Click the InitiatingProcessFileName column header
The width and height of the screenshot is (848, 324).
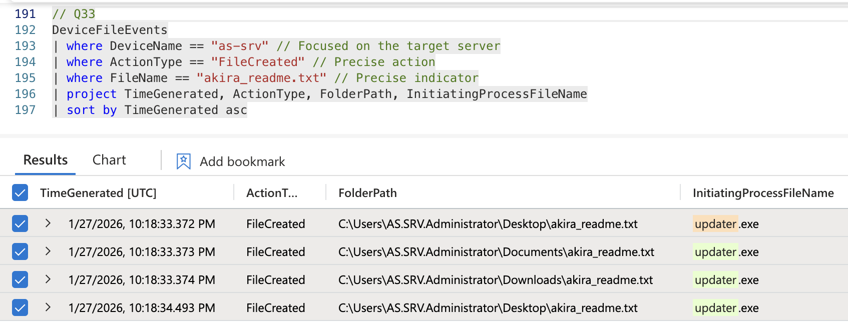click(x=763, y=193)
